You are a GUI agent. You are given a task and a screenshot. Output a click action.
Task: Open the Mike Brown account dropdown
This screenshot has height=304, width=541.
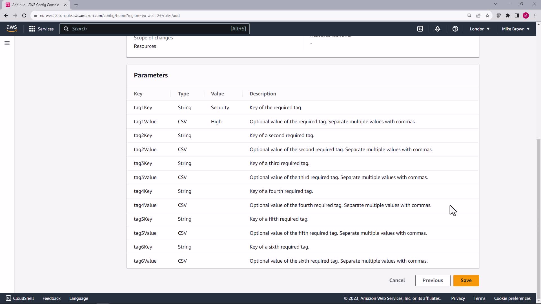[x=515, y=29]
